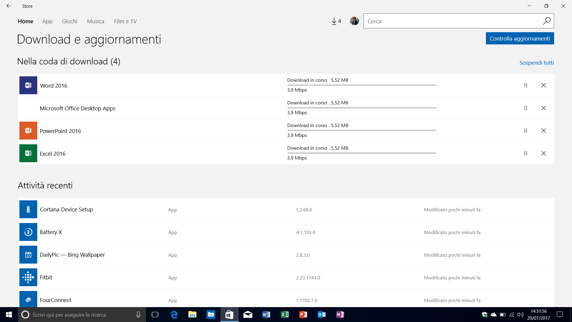Click the Sospendi tutti link
572x322 pixels.
coord(537,63)
